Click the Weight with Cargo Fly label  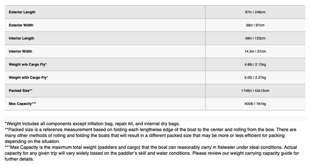coord(28,78)
